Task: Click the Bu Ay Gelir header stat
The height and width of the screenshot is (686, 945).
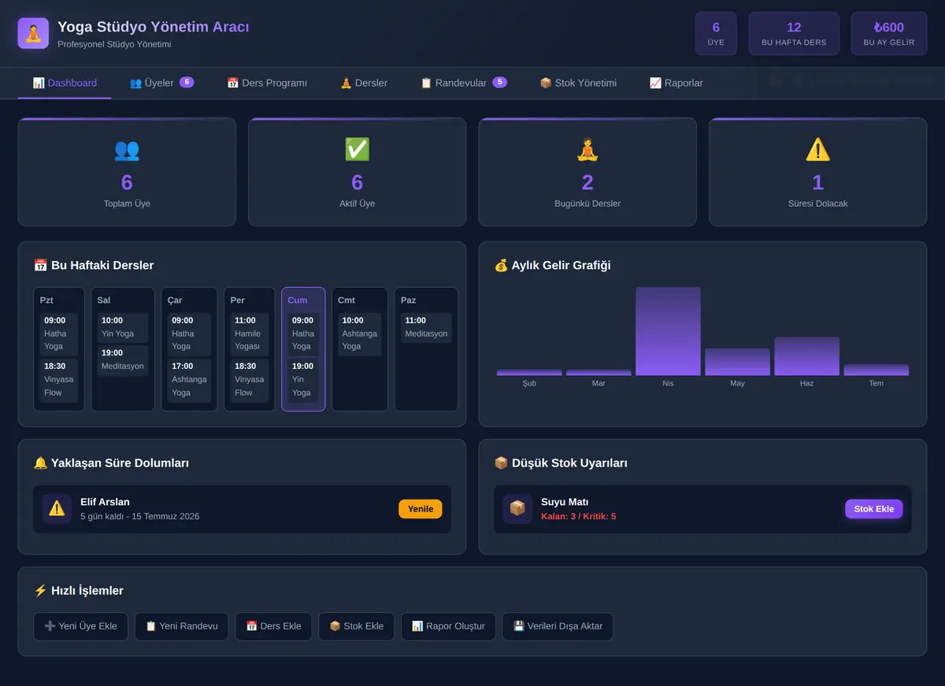Action: 889,34
